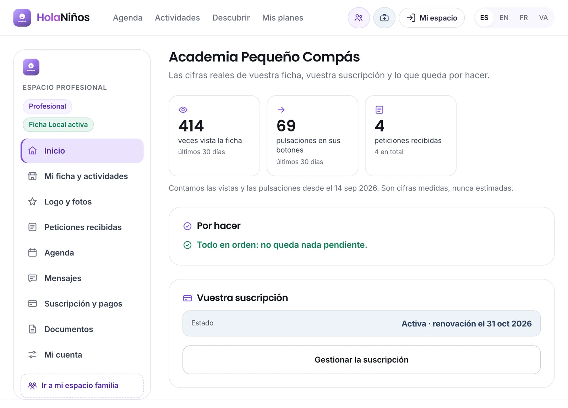
Task: Click Gestionar la suscripción
Action: 361,360
